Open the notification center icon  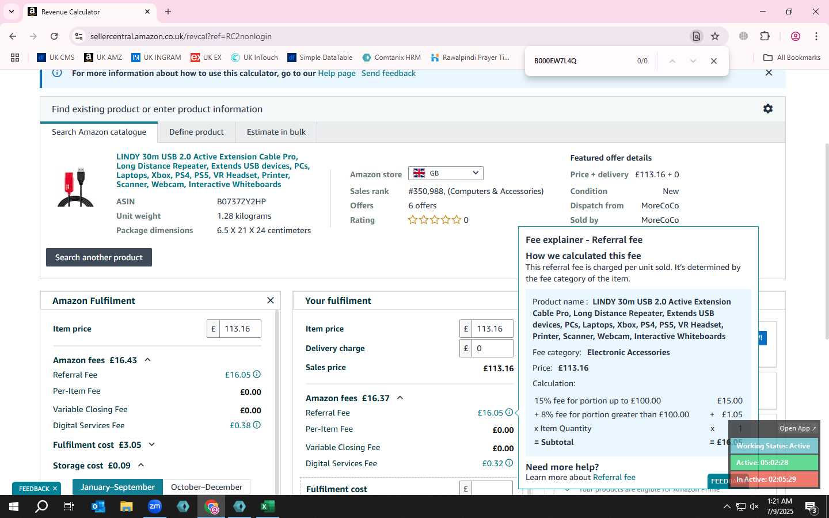tap(811, 507)
